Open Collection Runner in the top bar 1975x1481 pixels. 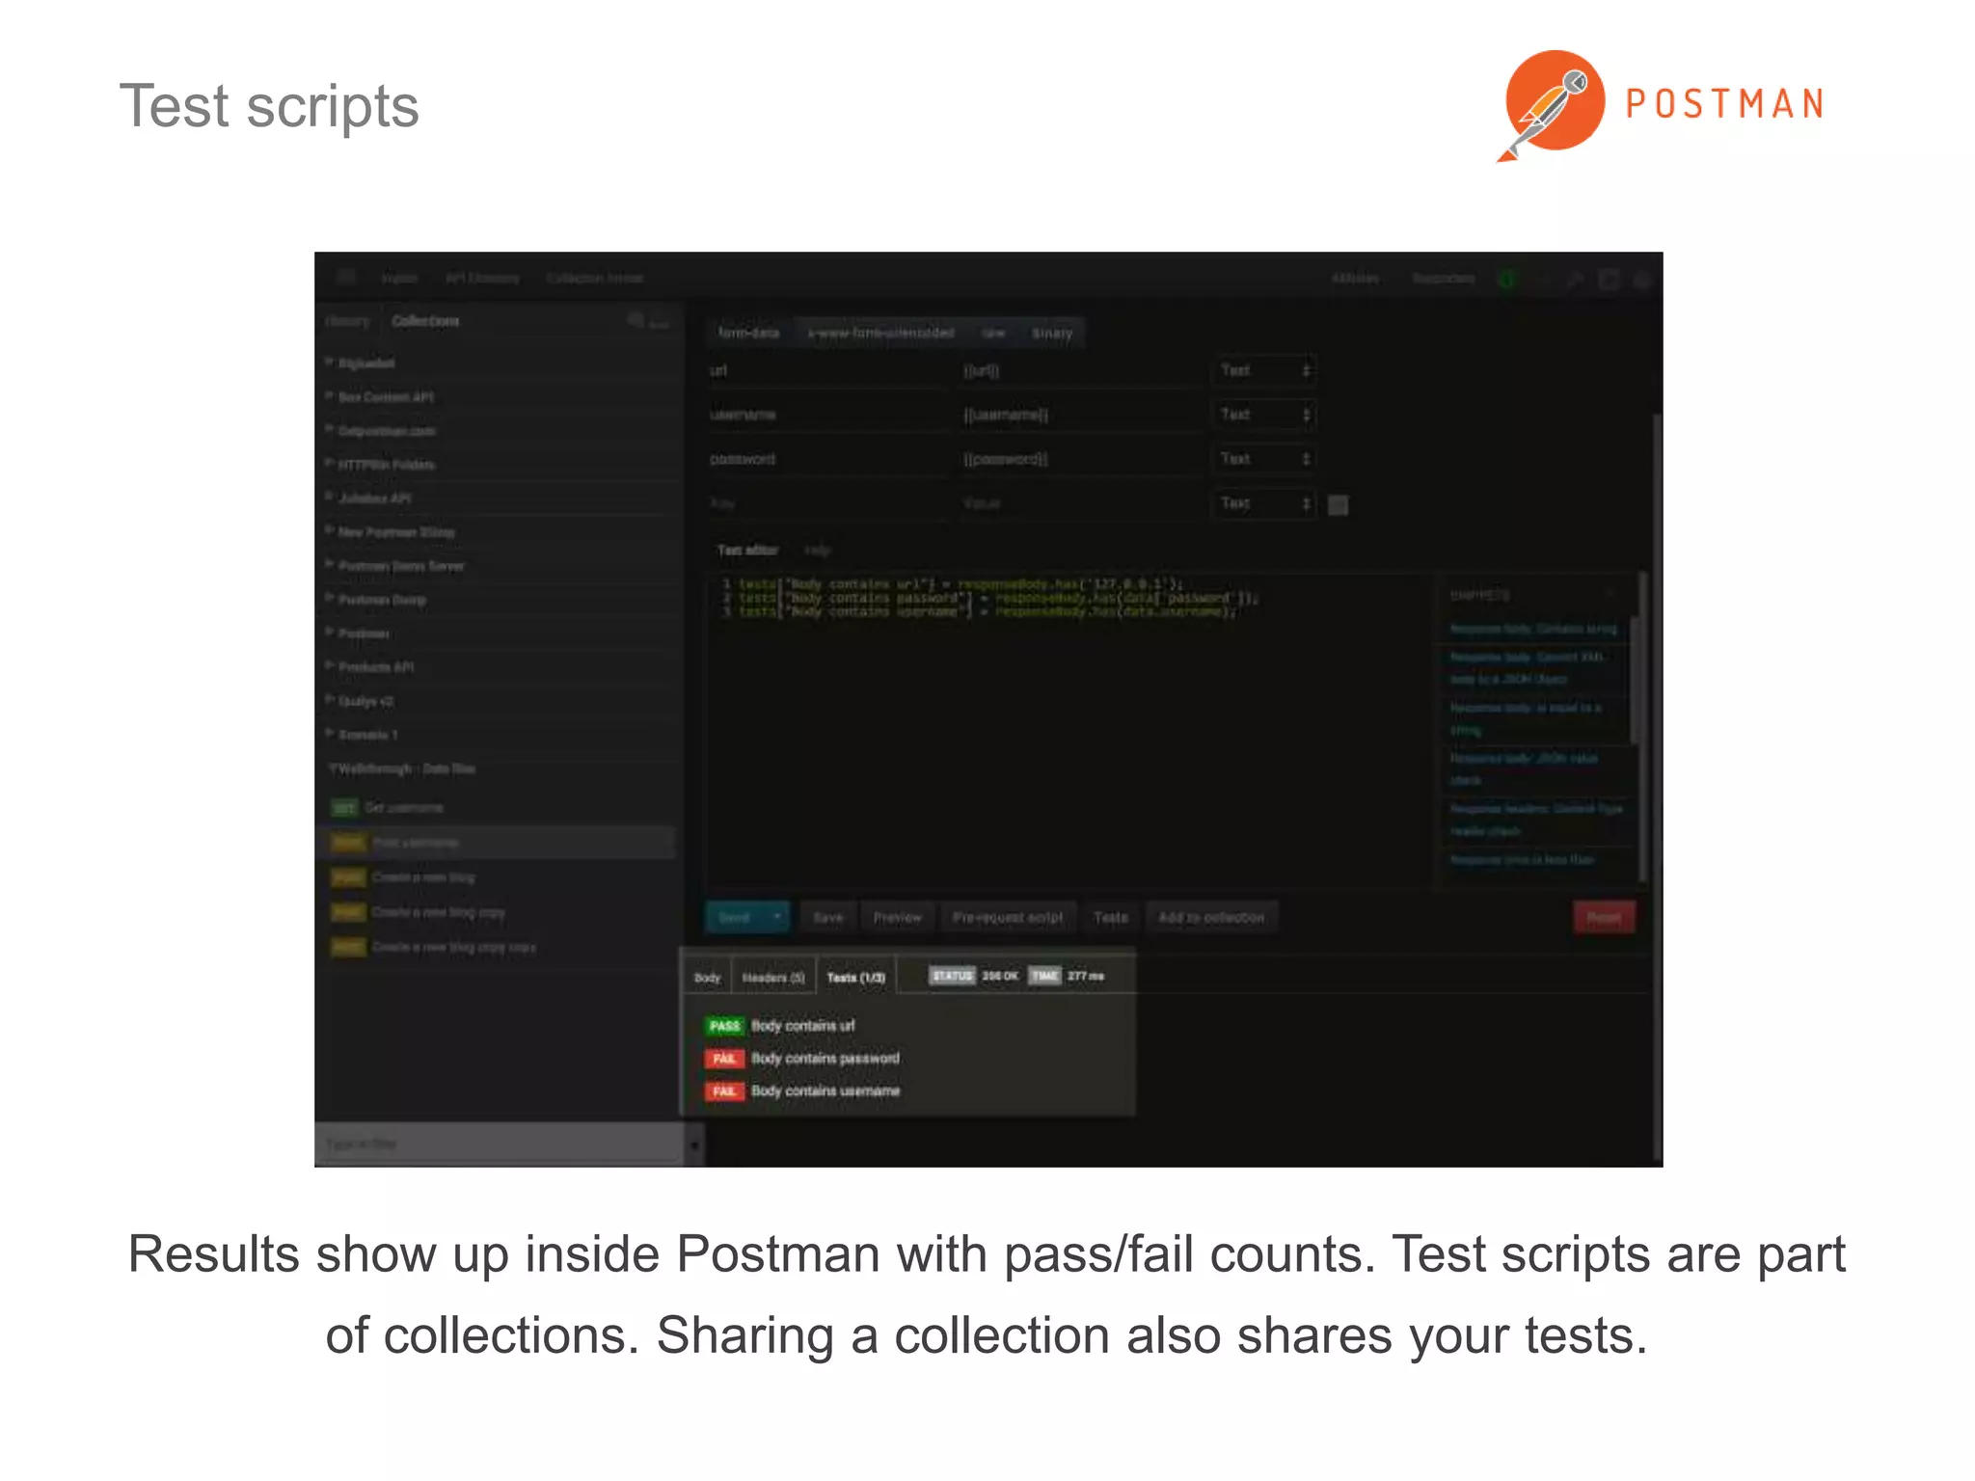[x=595, y=279]
